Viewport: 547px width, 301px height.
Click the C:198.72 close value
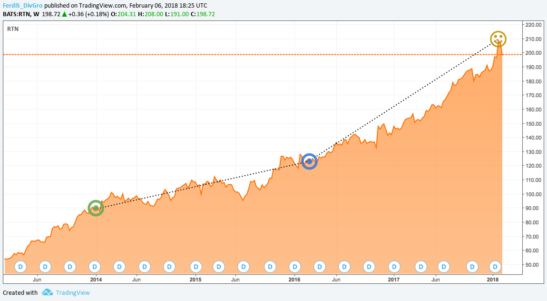[x=203, y=14]
